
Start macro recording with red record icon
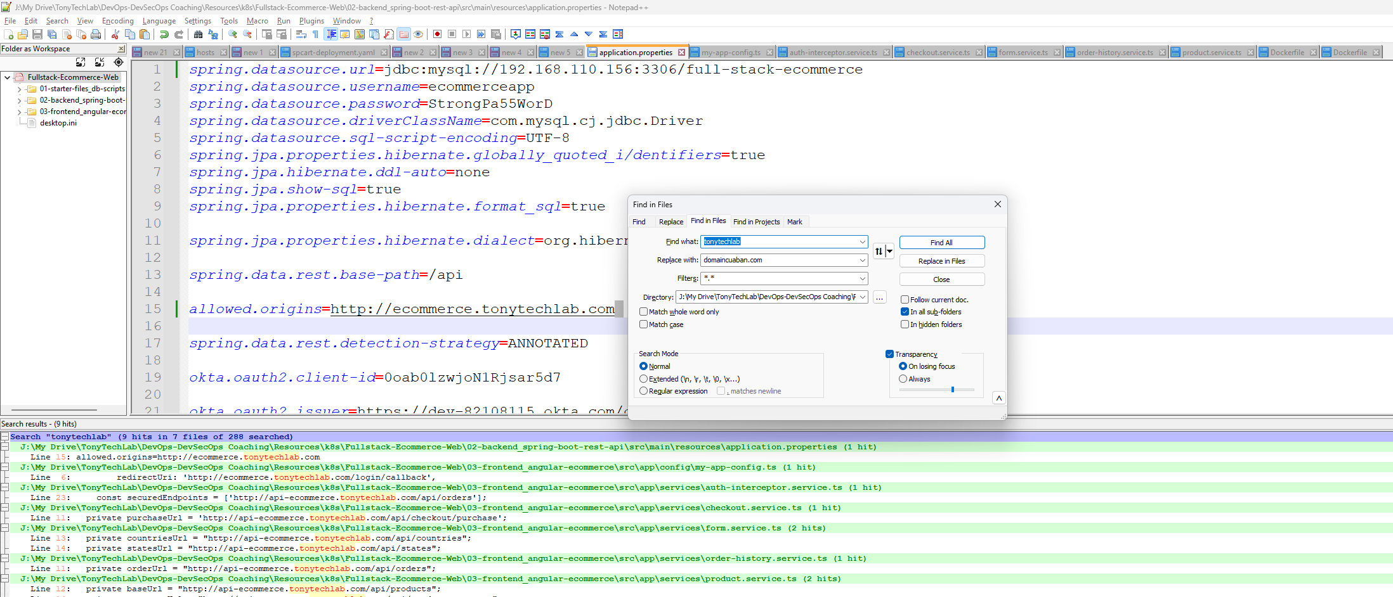click(x=437, y=34)
